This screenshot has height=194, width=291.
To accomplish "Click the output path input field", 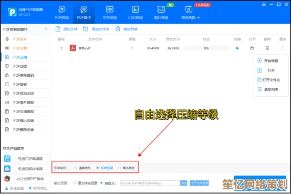I will click(x=150, y=183).
